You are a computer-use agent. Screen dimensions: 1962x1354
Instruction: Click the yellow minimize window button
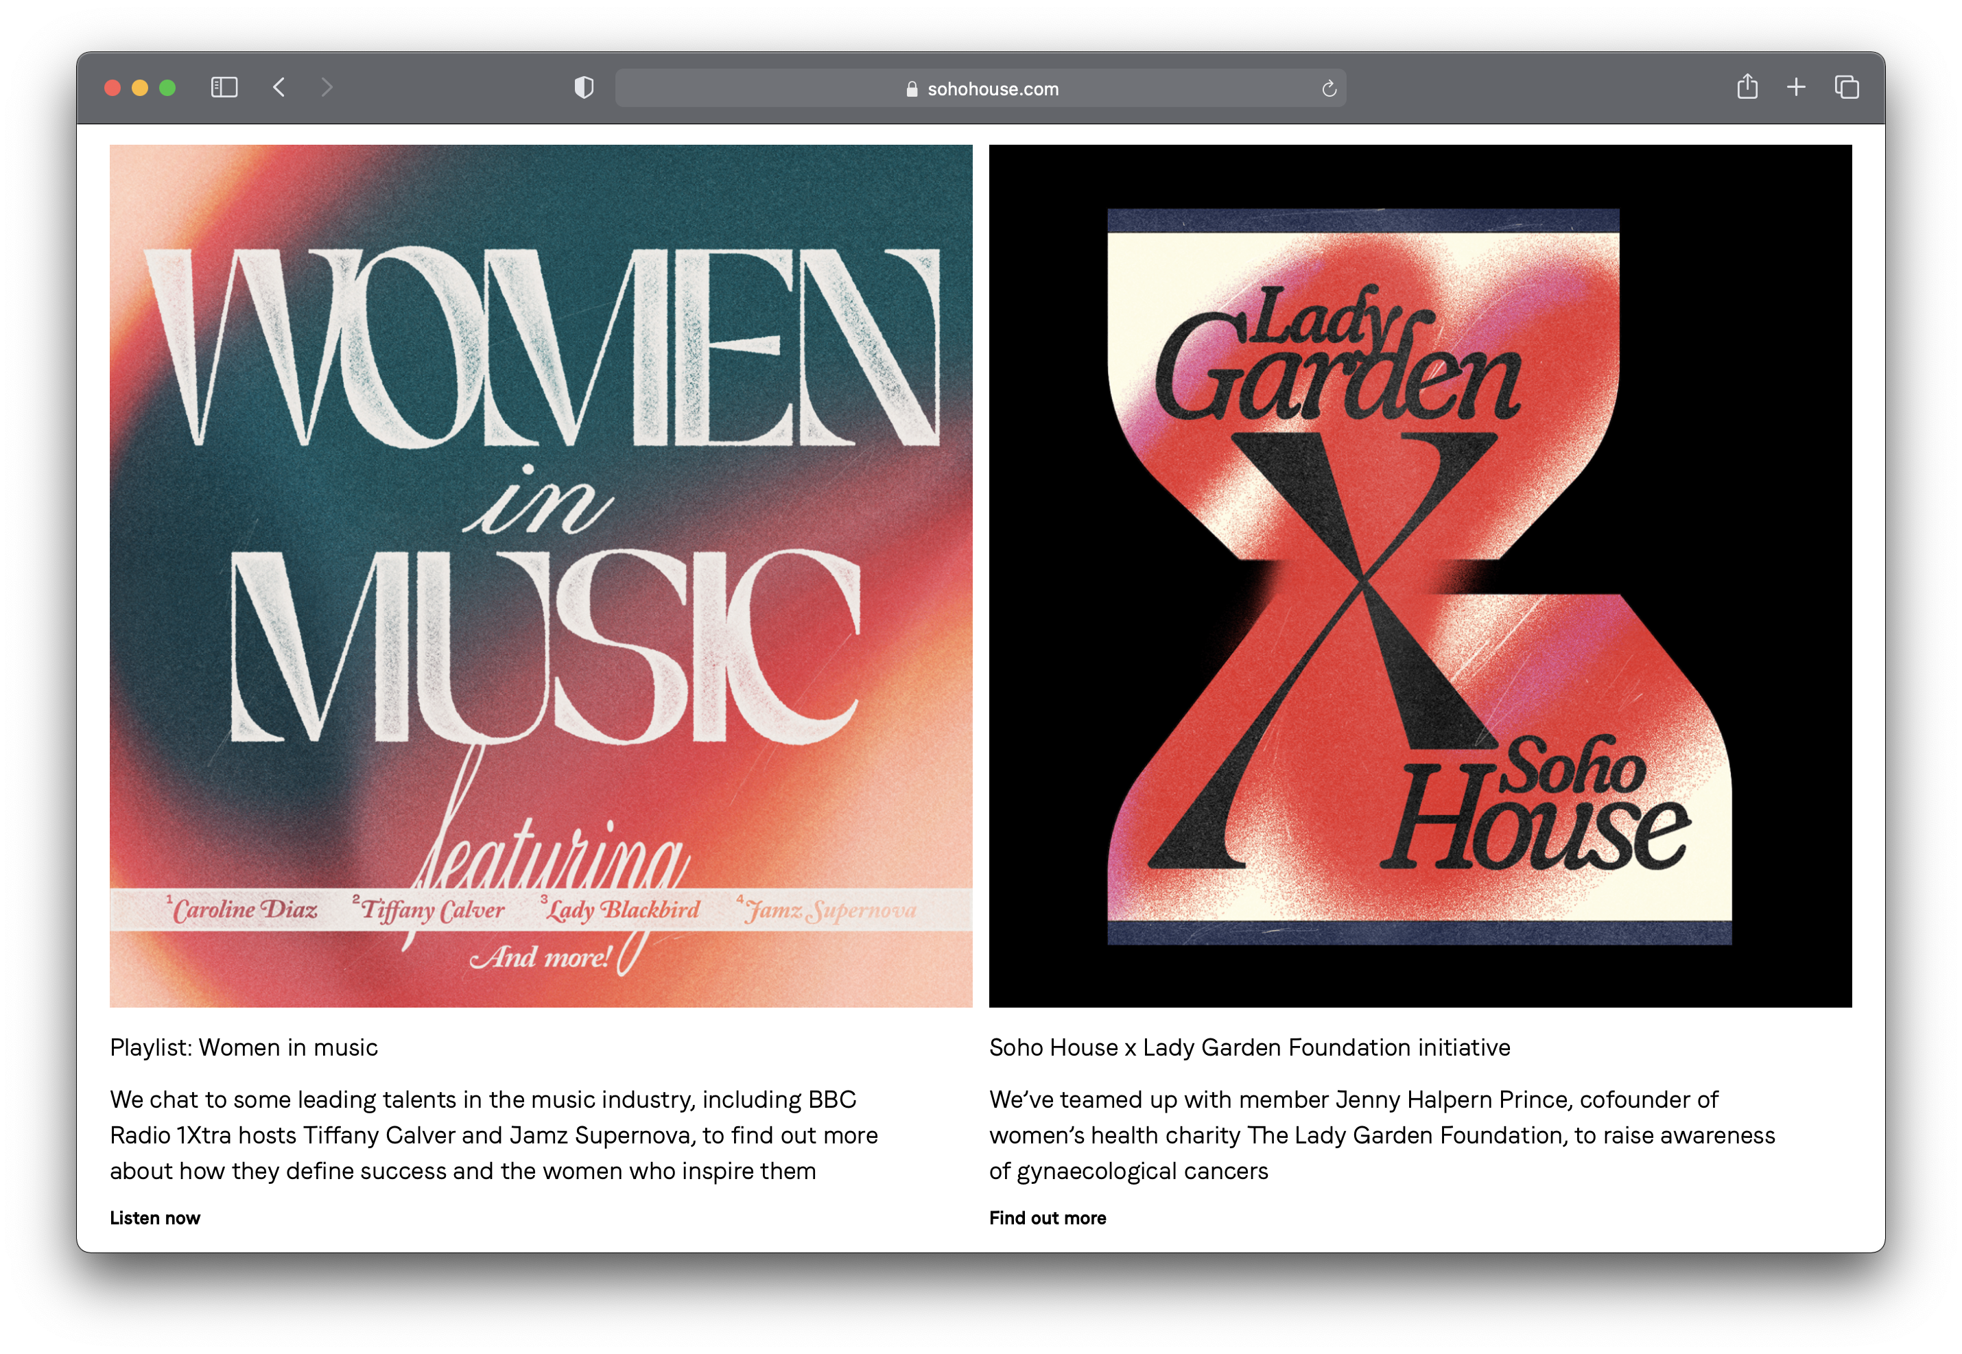(x=140, y=88)
